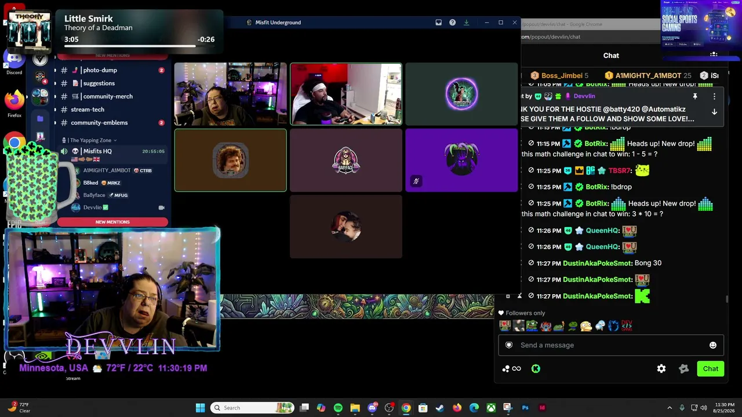Image resolution: width=742 pixels, height=417 pixels.
Task: Unpin the pinned message in chat
Action: (695, 96)
